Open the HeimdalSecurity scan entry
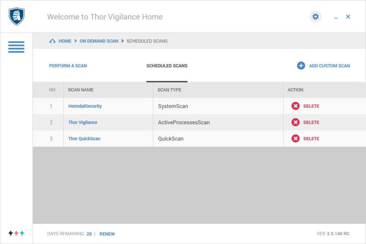The height and width of the screenshot is (244, 366). pyautogui.click(x=85, y=106)
